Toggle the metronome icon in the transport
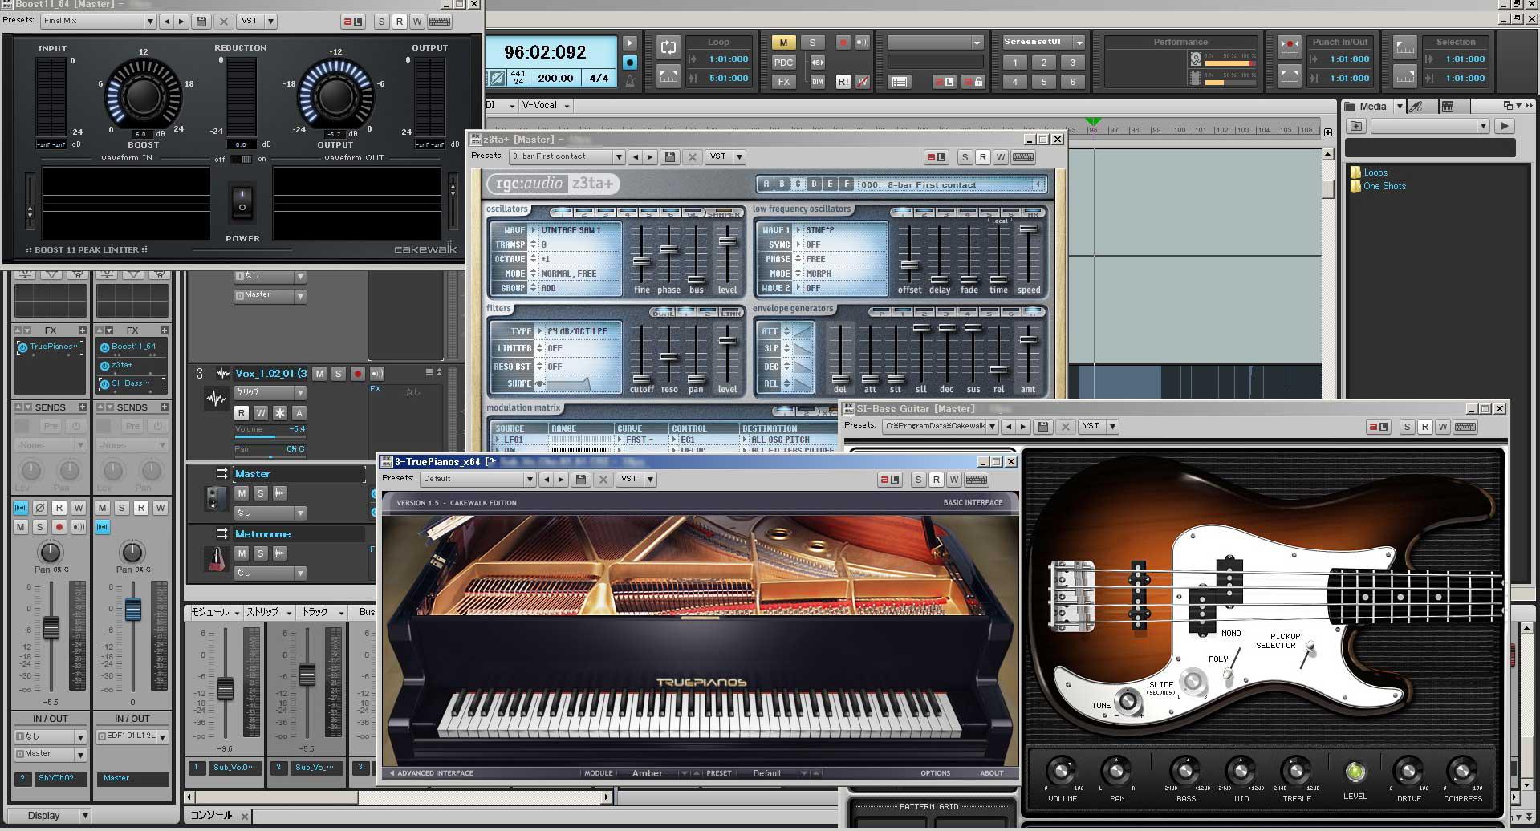1540x831 pixels. tap(630, 80)
